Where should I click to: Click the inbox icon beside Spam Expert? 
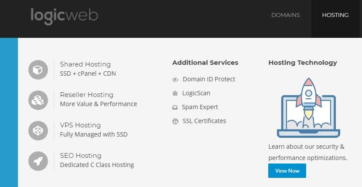pyautogui.click(x=175, y=107)
